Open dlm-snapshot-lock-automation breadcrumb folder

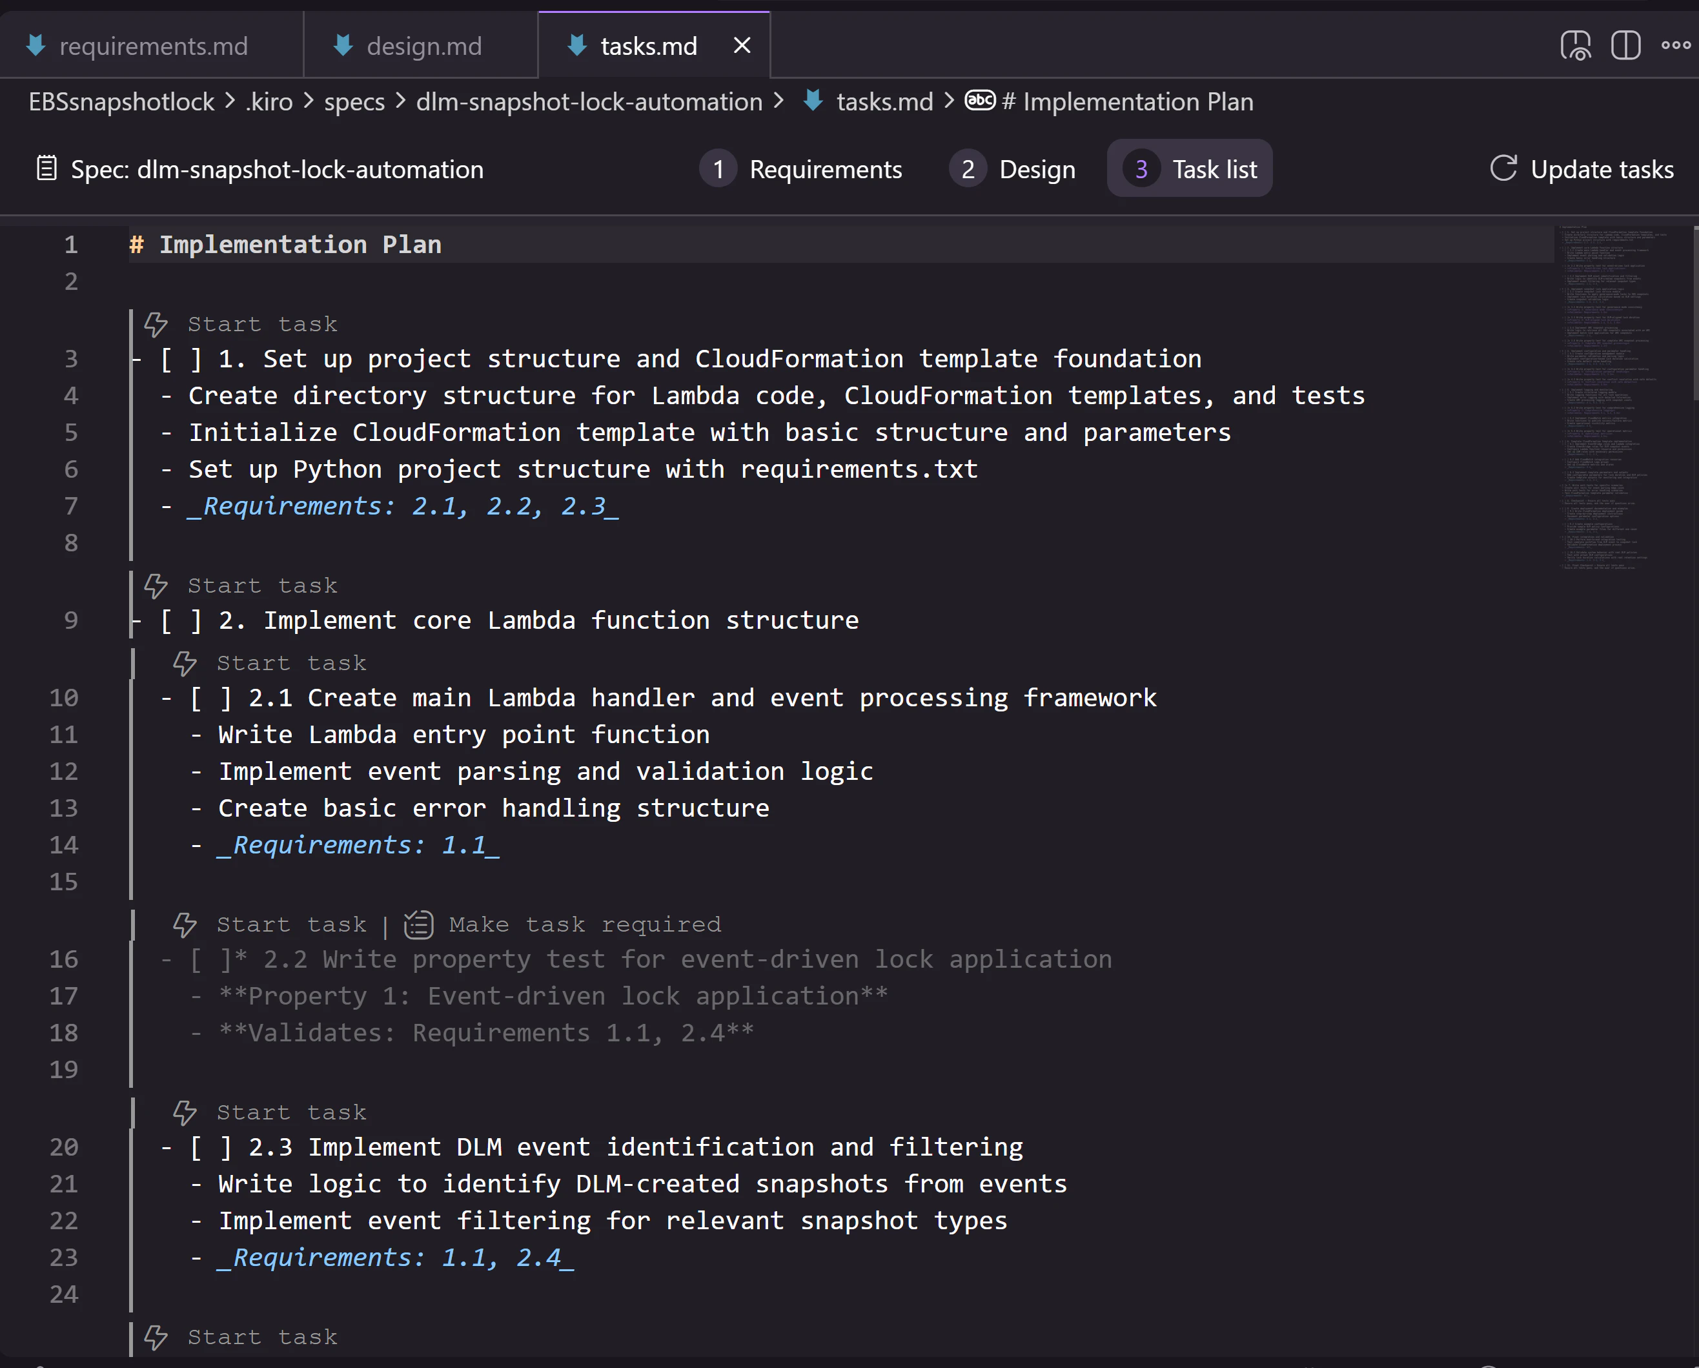[589, 101]
